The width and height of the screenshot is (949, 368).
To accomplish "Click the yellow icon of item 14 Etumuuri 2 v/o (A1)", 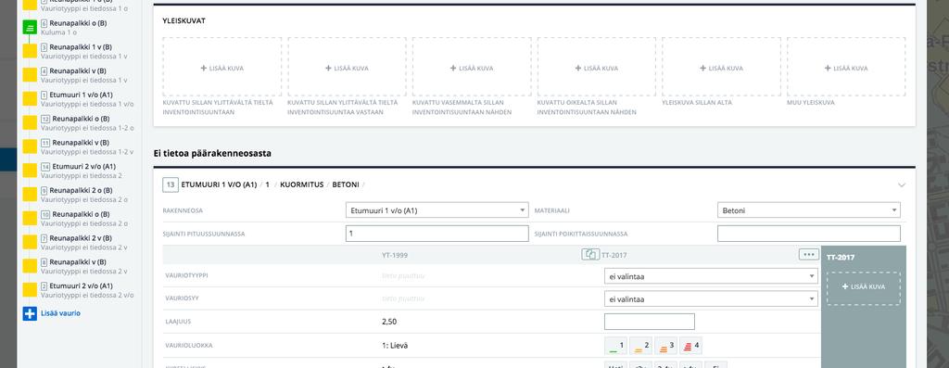I will (30, 171).
